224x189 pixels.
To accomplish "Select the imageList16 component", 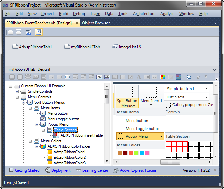I will [126, 47].
